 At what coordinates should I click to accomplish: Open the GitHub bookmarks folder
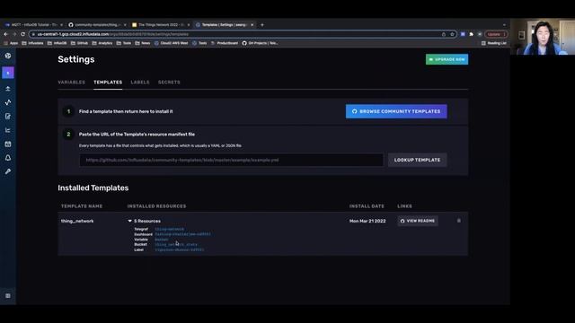[x=80, y=43]
